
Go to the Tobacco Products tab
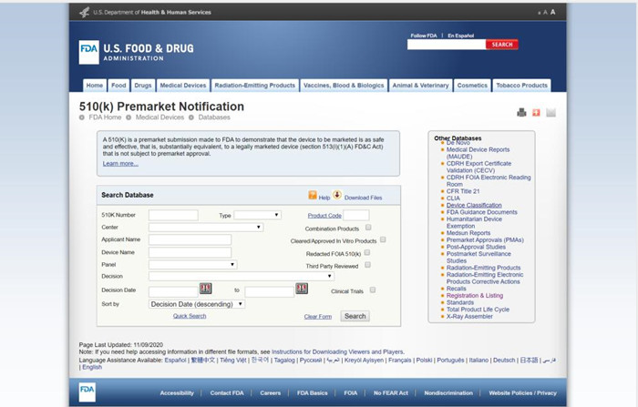coord(521,86)
